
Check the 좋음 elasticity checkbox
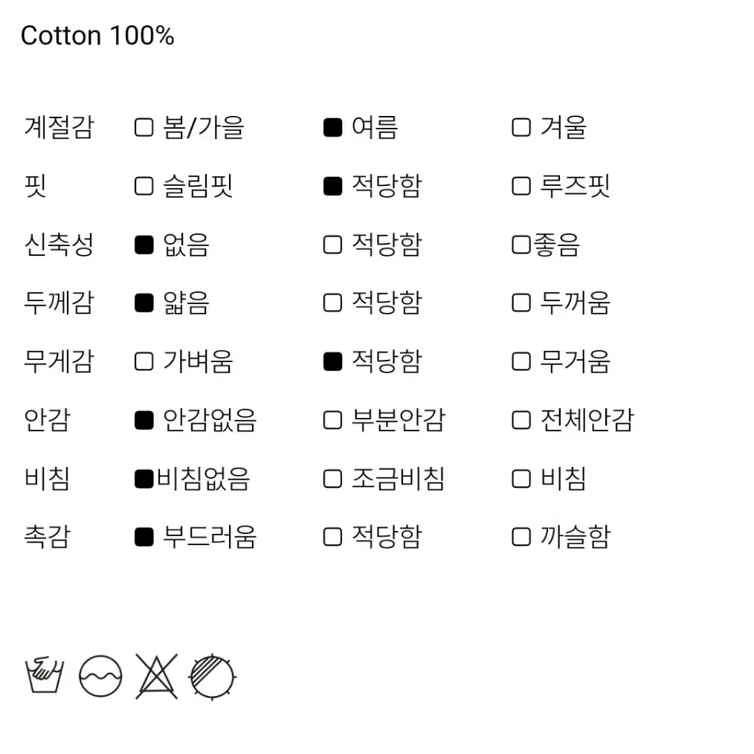521,245
